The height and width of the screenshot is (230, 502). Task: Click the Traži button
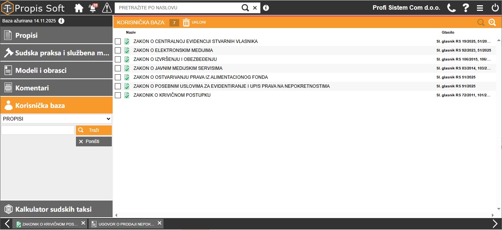click(x=94, y=130)
